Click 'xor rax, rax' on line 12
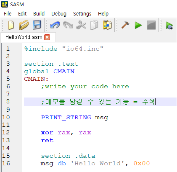The image size is (177, 172). [x=66, y=133]
